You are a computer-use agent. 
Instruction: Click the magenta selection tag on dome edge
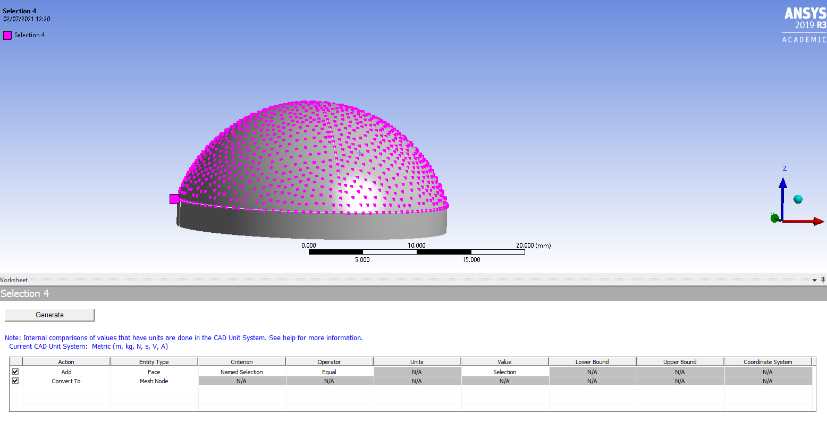[174, 199]
